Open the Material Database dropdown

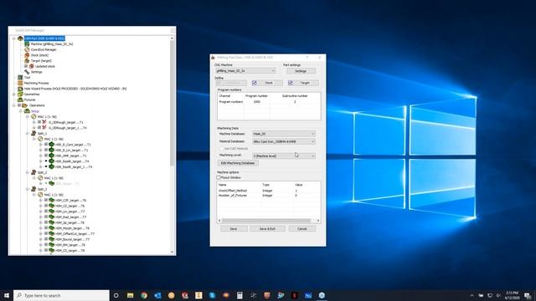pyautogui.click(x=284, y=141)
